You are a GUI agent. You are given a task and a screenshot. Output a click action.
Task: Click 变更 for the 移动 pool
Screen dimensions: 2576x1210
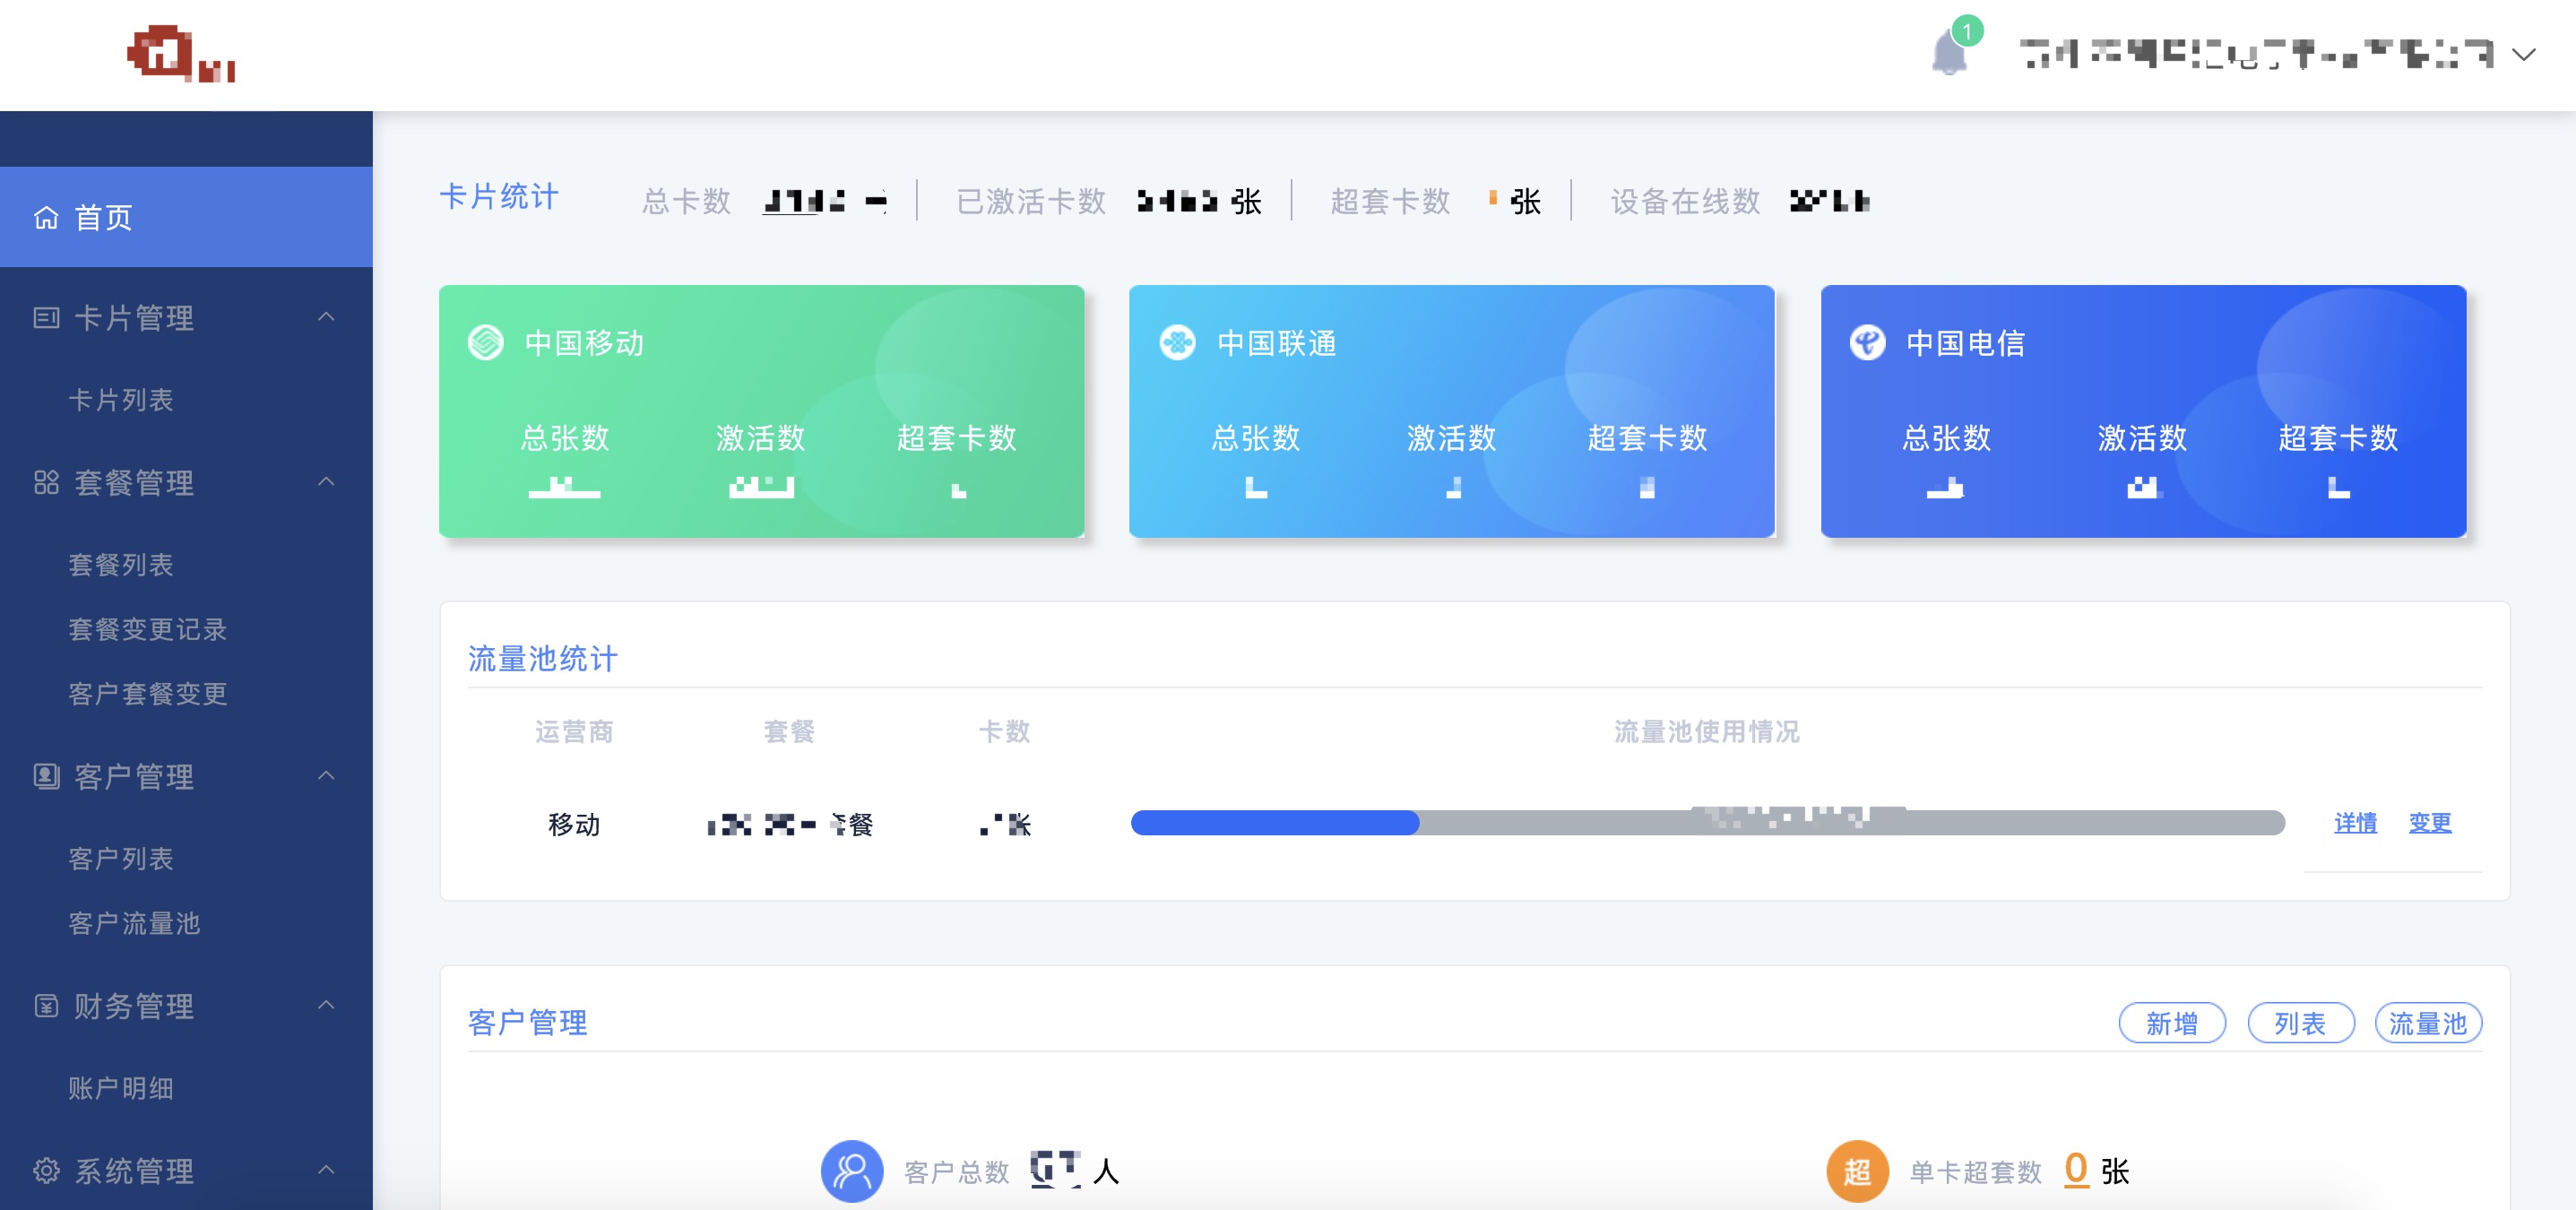(x=2430, y=823)
